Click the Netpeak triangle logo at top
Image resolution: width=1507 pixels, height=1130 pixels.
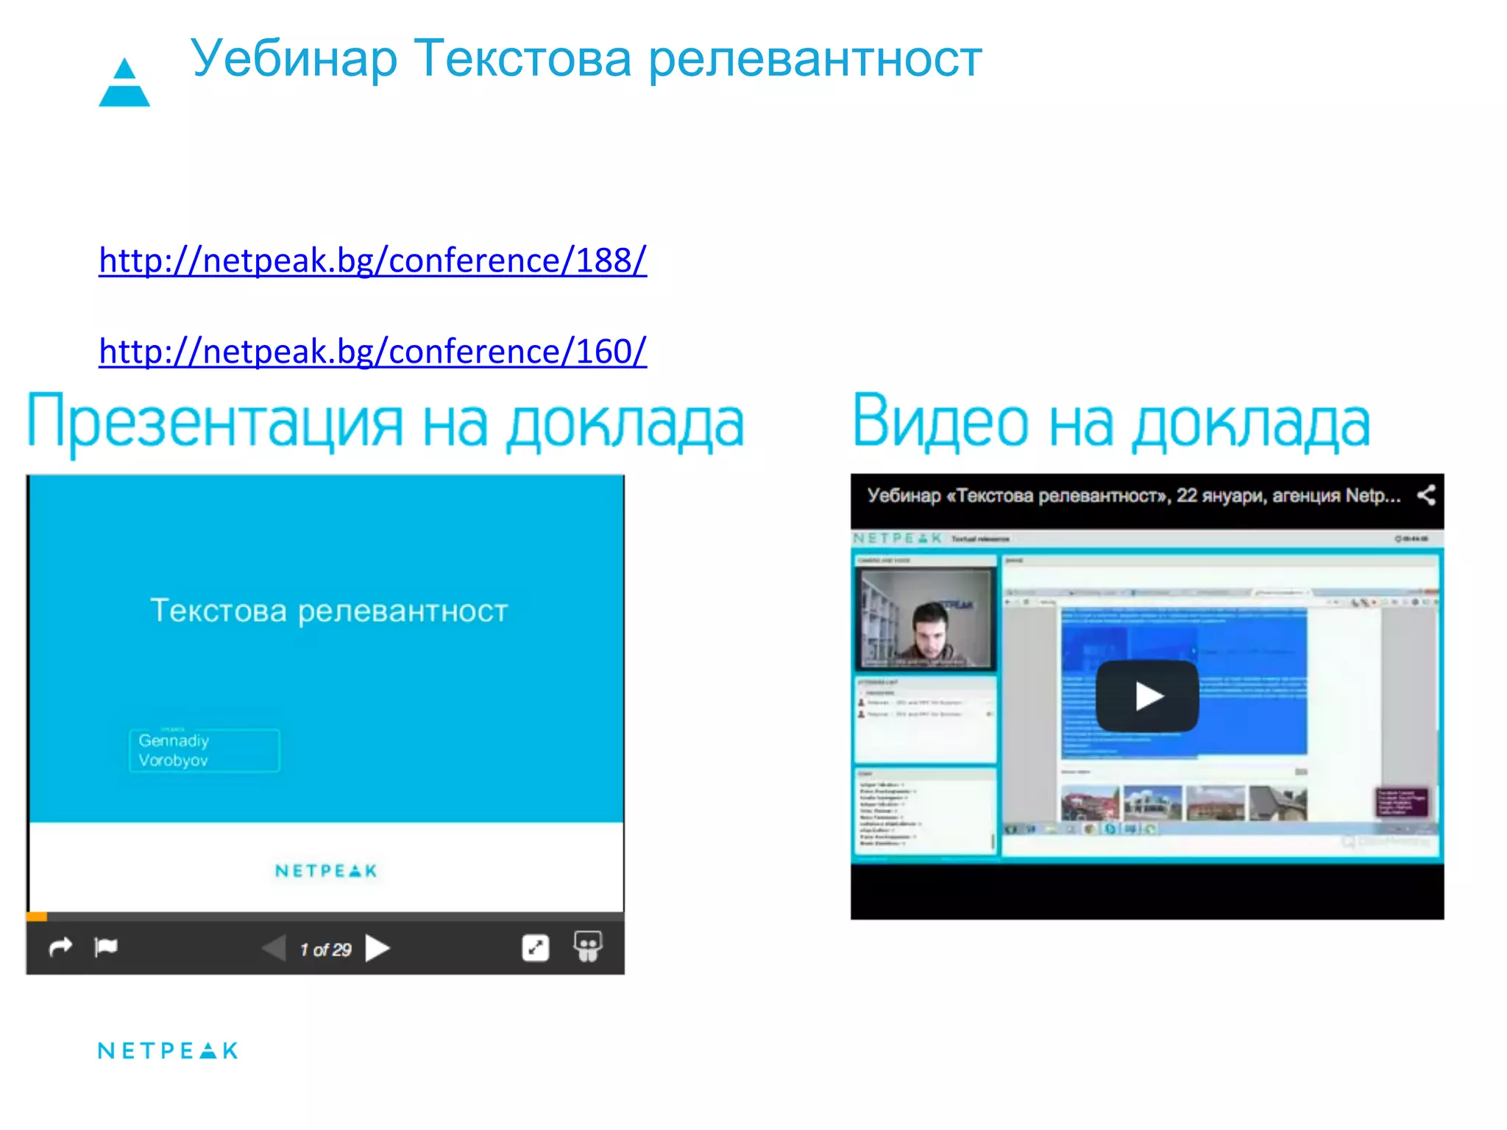point(124,82)
